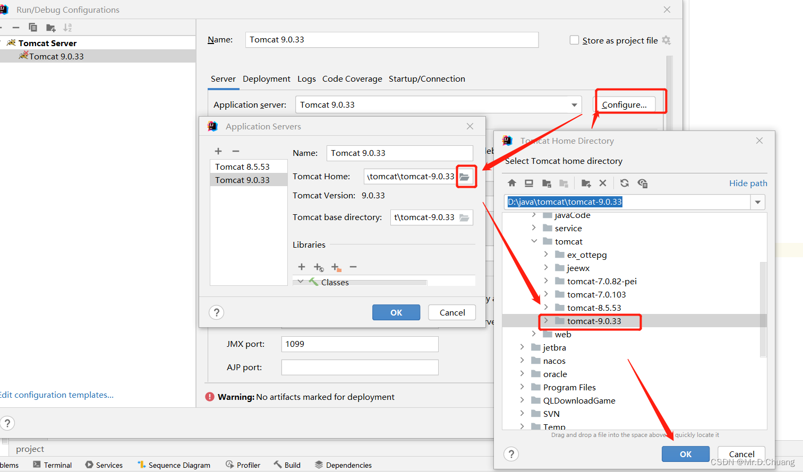Select the QLDownloadGame folder
The width and height of the screenshot is (803, 472).
(579, 400)
